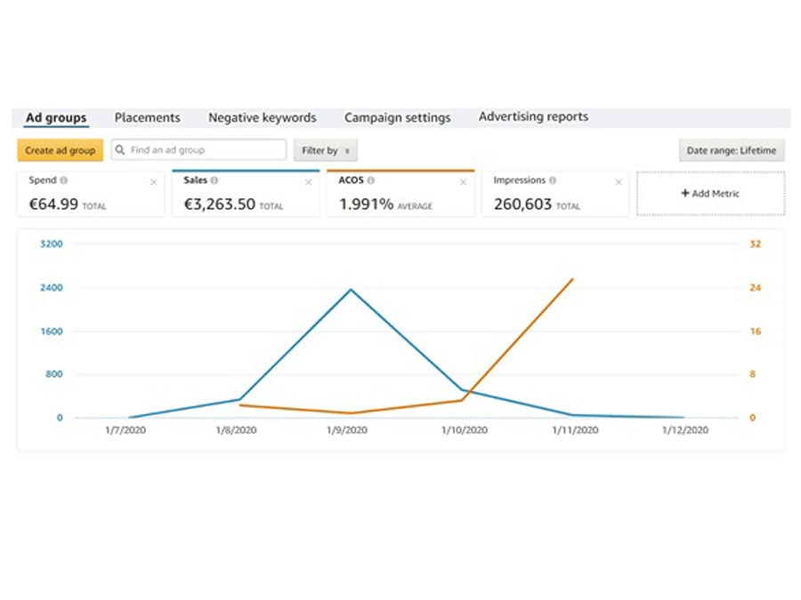
Task: Open the Negative keywords tab
Action: click(262, 117)
